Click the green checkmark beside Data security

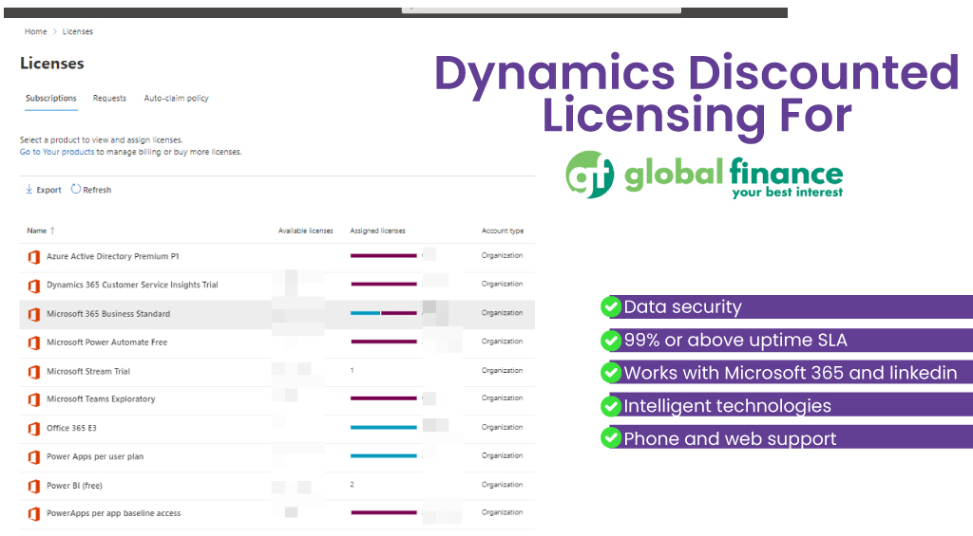click(x=611, y=306)
